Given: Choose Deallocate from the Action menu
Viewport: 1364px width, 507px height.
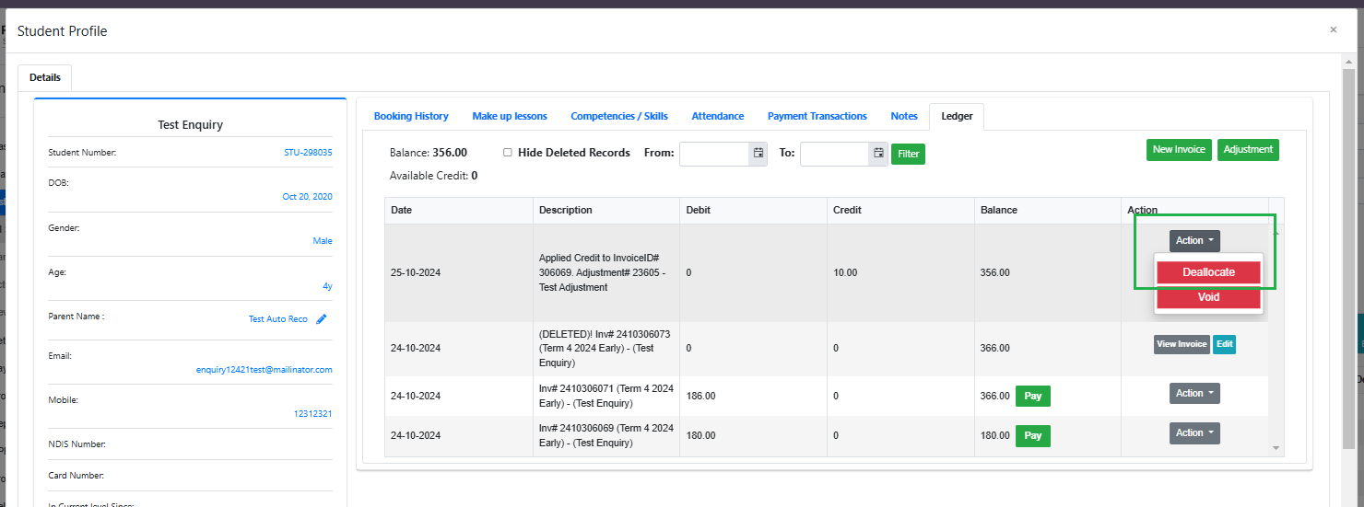Looking at the screenshot, I should coord(1208,272).
